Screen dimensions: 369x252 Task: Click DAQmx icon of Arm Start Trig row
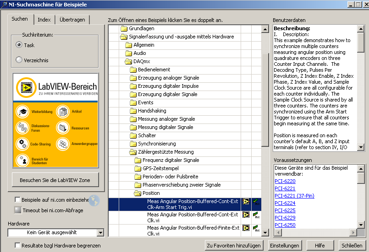click(x=256, y=202)
